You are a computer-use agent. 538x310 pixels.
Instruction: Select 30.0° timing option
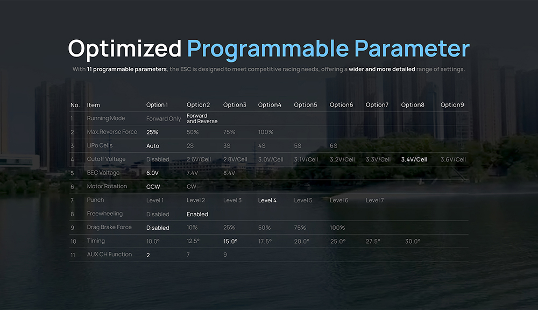[413, 242]
